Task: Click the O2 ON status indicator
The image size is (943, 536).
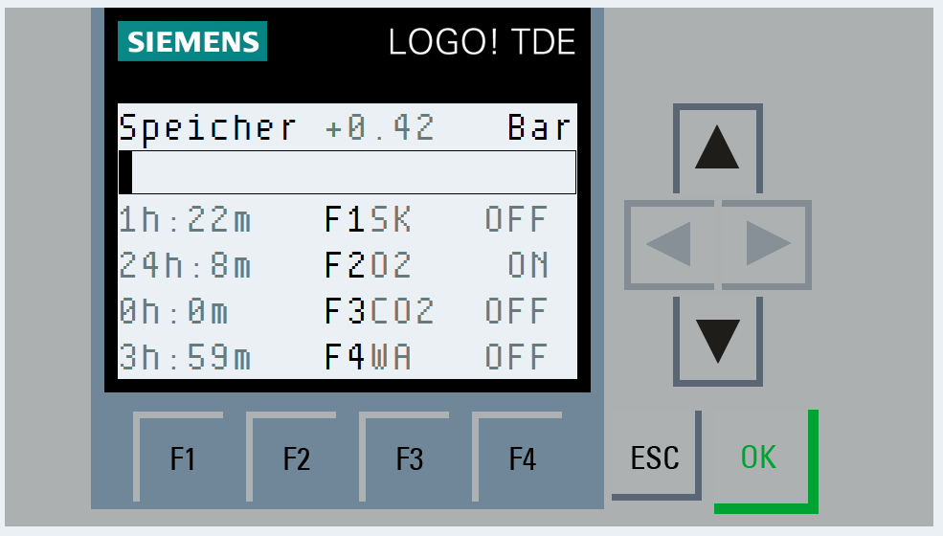Action: pos(528,266)
